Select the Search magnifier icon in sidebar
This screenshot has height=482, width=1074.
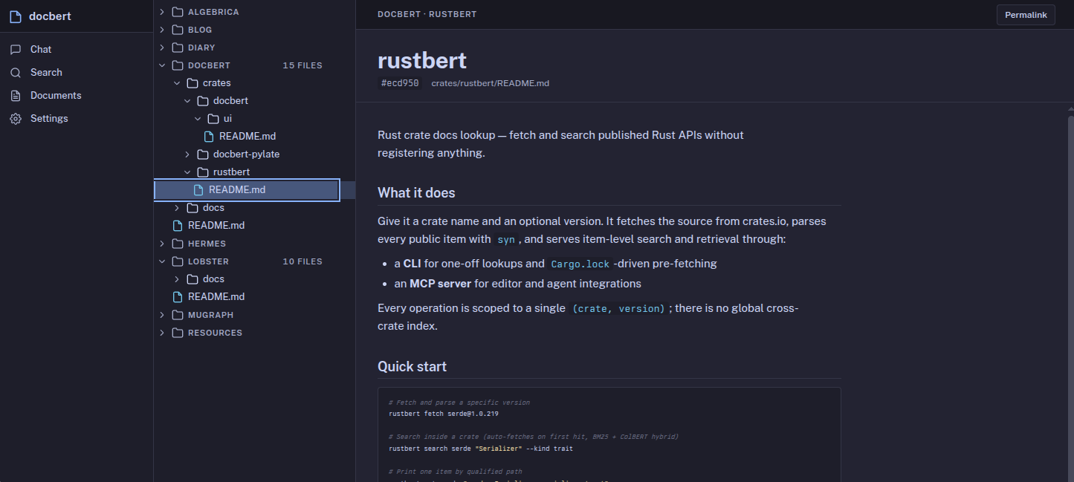tap(16, 72)
